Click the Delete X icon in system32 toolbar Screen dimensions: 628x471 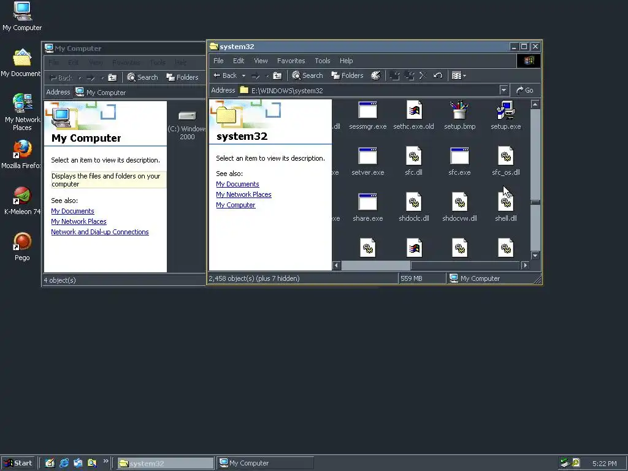(423, 75)
